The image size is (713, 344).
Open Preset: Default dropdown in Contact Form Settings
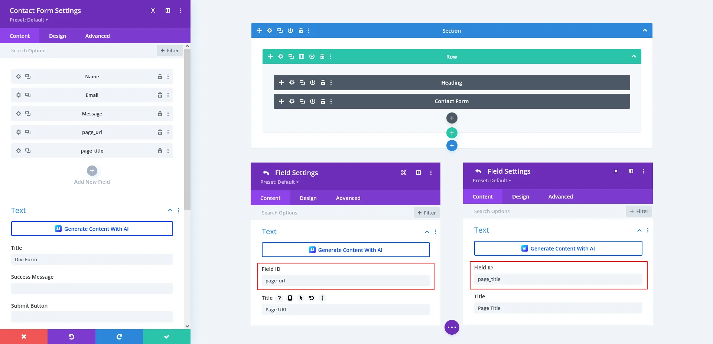(29, 20)
